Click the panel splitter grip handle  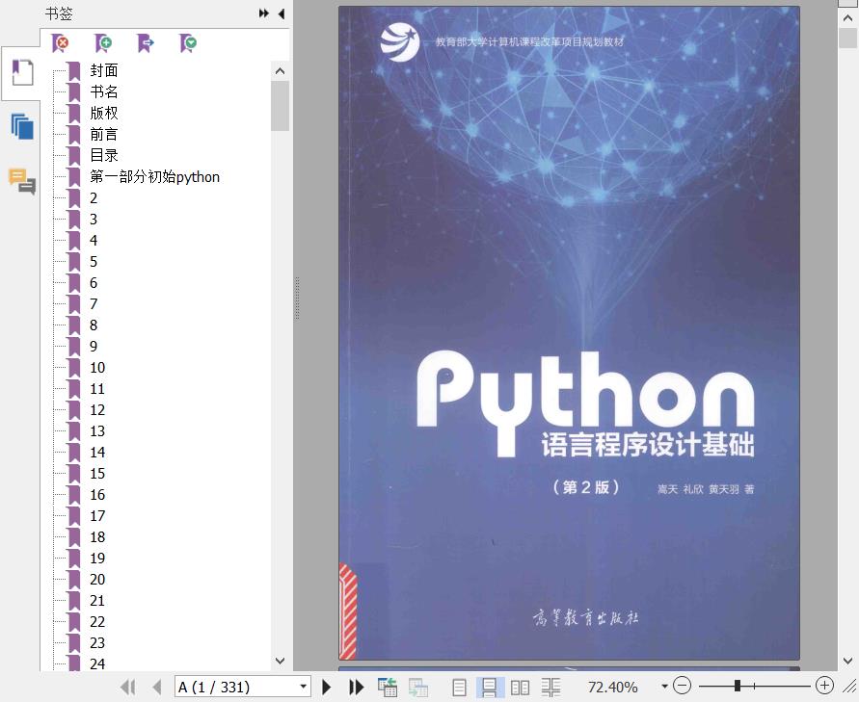point(297,299)
